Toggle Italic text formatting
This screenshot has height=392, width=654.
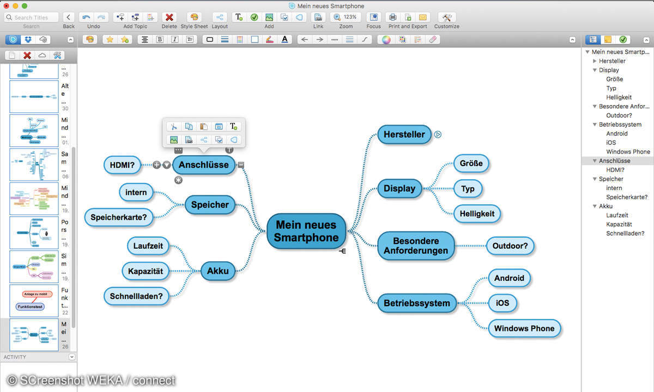(174, 39)
